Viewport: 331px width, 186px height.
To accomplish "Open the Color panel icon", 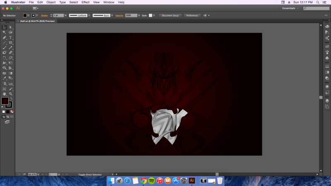I will pos(327,26).
